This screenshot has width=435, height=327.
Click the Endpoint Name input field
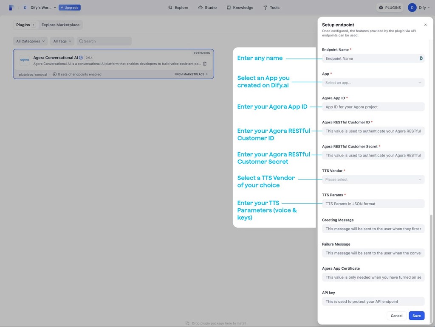[370, 58]
